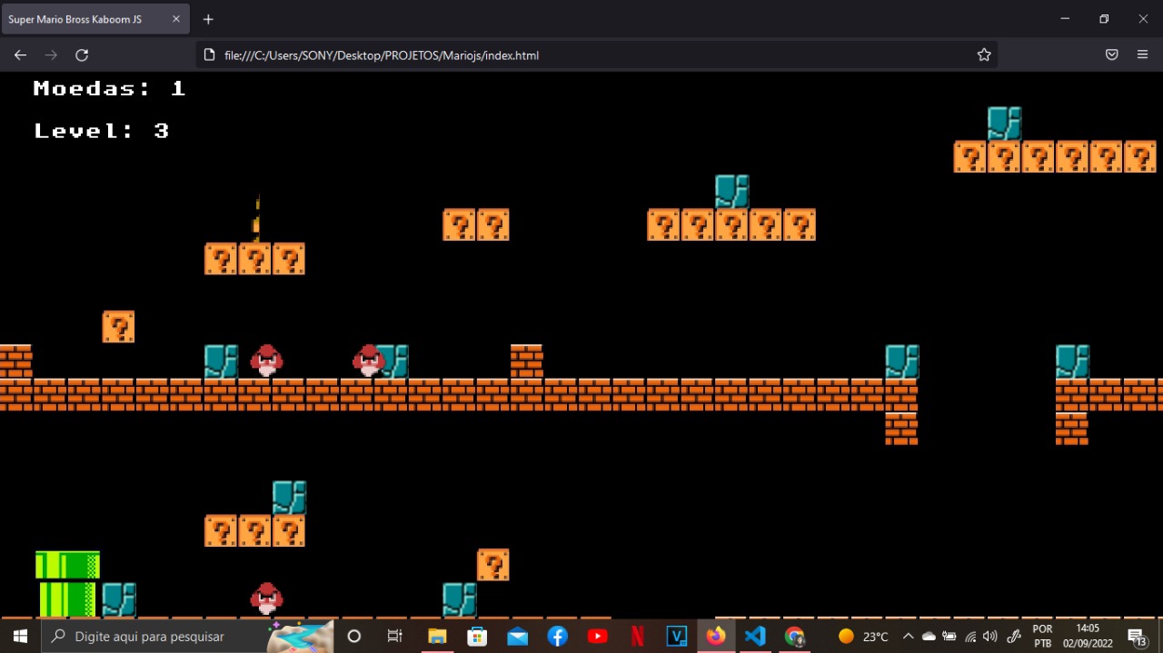
Task: Open Task View on the taskbar
Action: 394,637
